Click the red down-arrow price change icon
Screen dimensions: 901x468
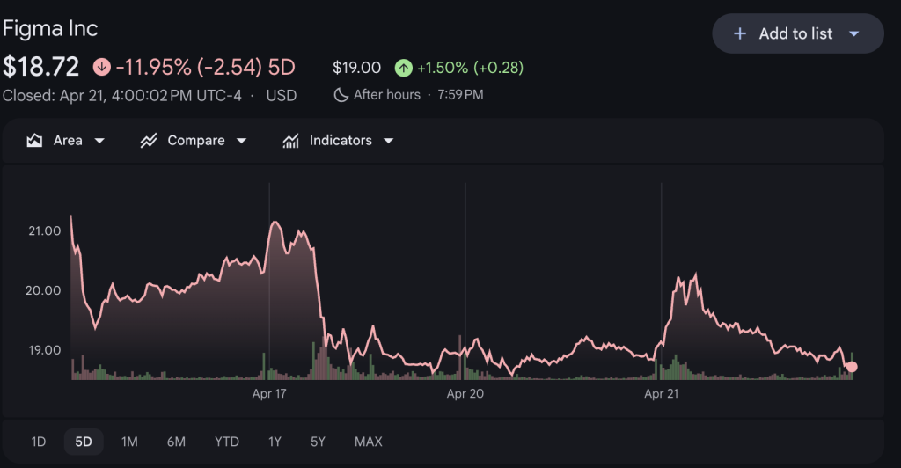click(102, 67)
